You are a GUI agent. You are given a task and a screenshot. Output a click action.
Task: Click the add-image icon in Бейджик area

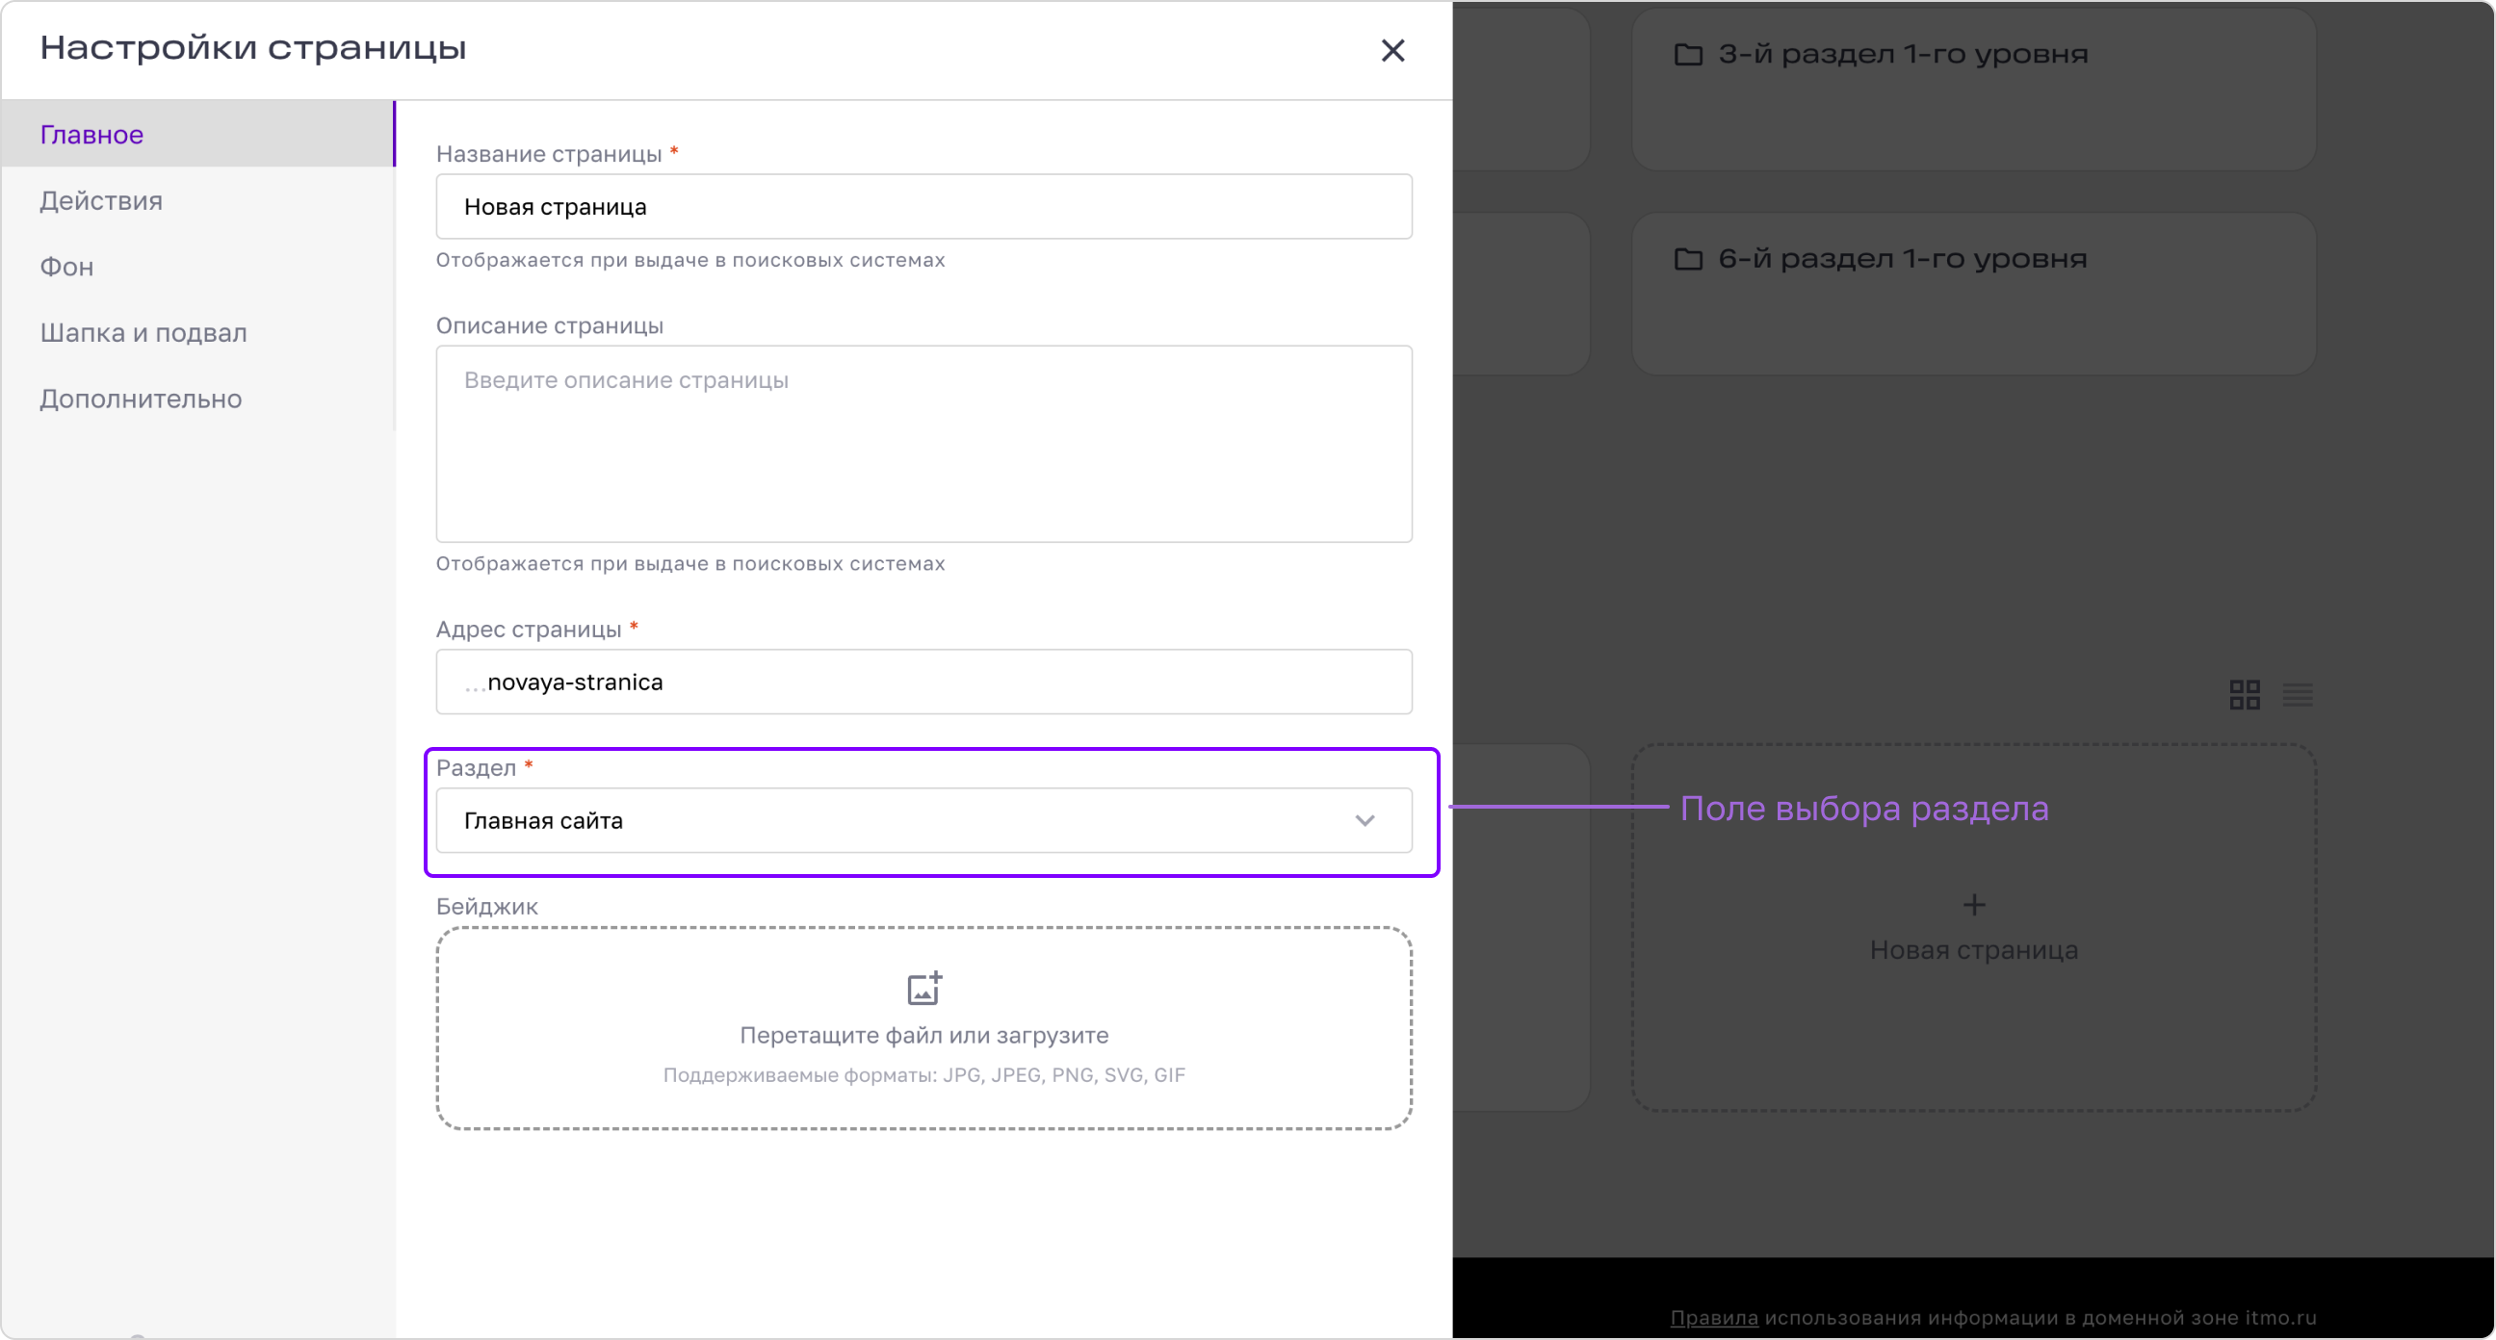click(923, 988)
